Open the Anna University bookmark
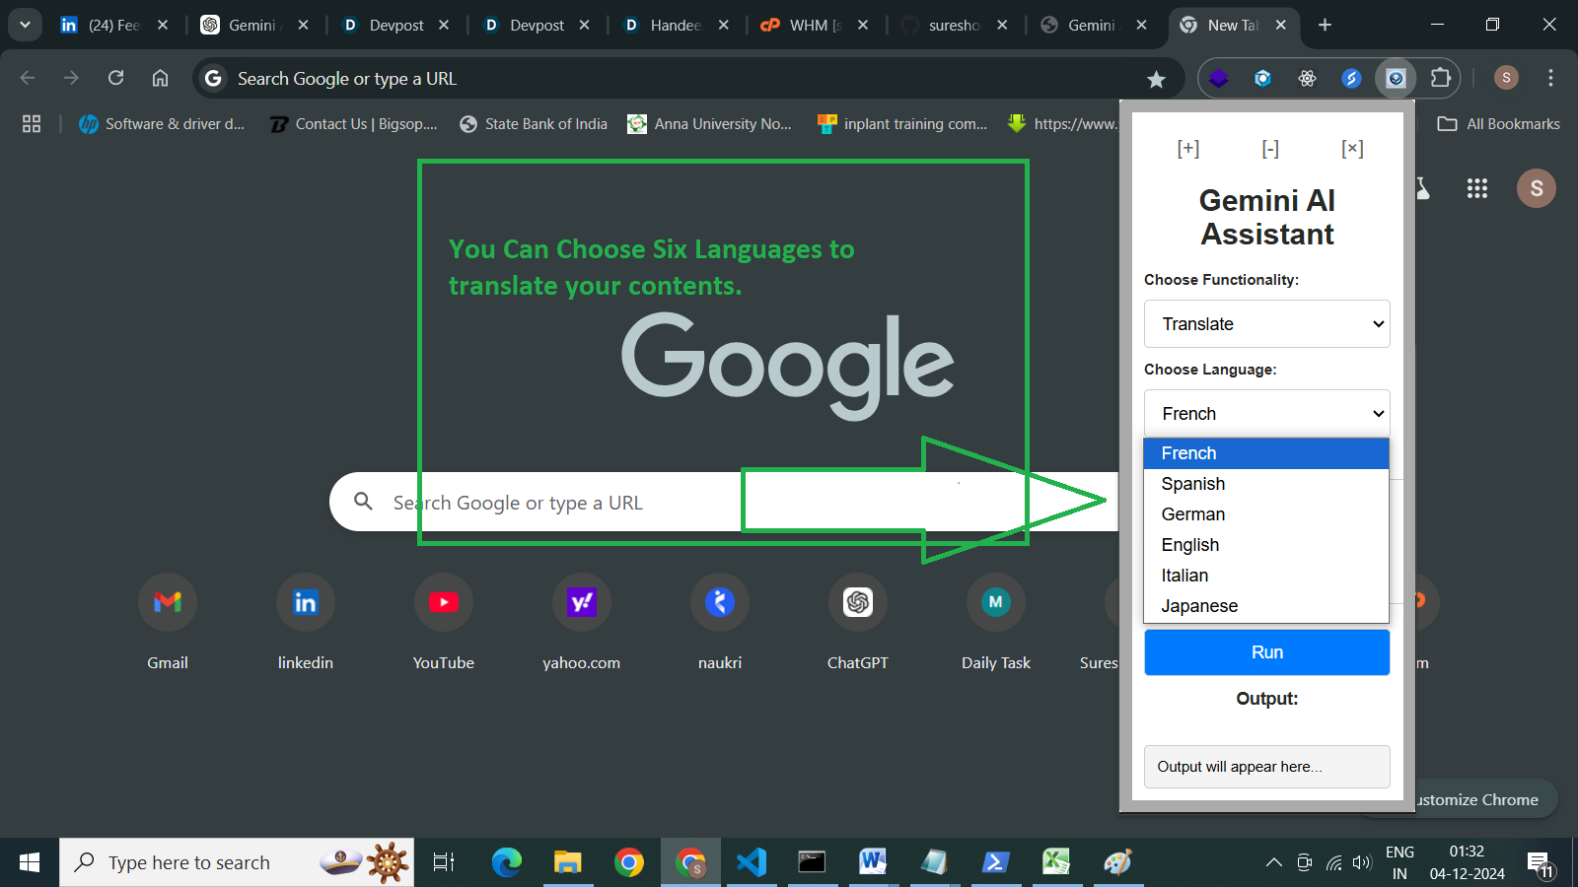Screen dimensions: 1578x887 click(x=710, y=124)
